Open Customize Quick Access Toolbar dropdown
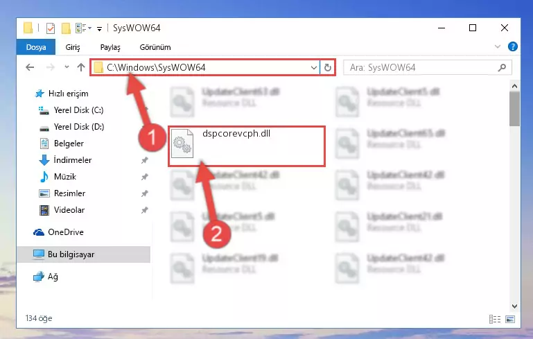The width and height of the screenshot is (533, 339). point(99,29)
